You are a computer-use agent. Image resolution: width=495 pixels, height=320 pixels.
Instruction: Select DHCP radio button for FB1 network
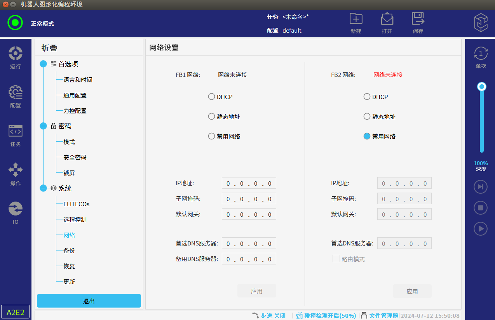(x=212, y=97)
